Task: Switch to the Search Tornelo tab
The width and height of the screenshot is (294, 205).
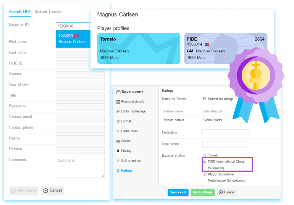Action: [48, 11]
